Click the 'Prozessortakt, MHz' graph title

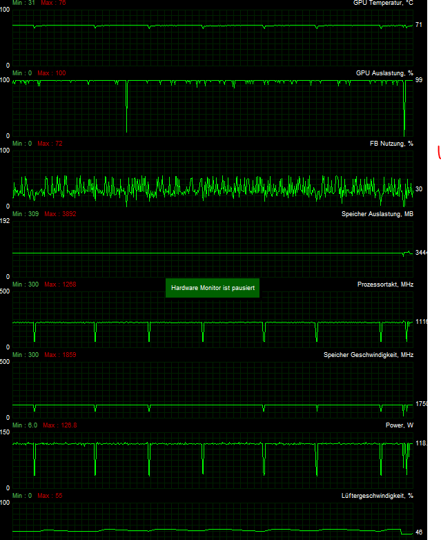click(385, 285)
